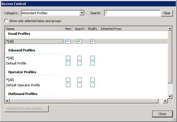Close the Access Control dialog
The image size is (177, 122).
(x=162, y=114)
